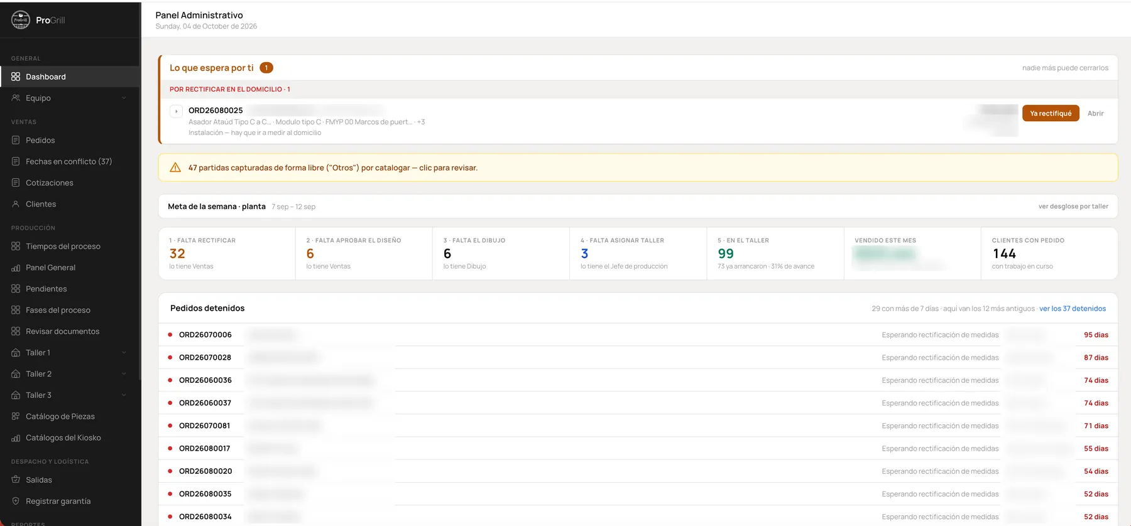1131x526 pixels.
Task: Expand the Taller 1 submenu chevron
Action: tap(124, 353)
